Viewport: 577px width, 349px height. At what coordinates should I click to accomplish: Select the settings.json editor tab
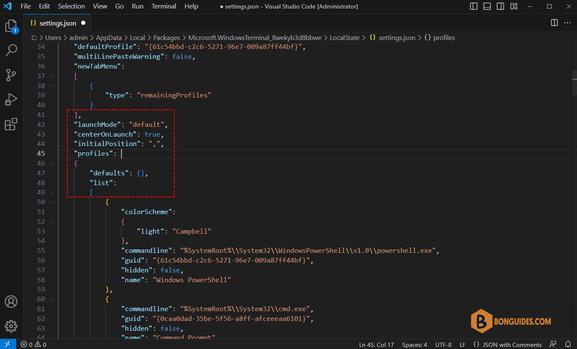pos(57,23)
